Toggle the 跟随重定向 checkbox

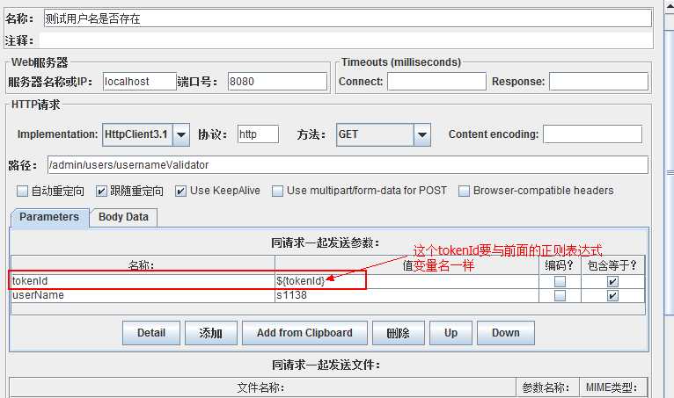point(101,191)
